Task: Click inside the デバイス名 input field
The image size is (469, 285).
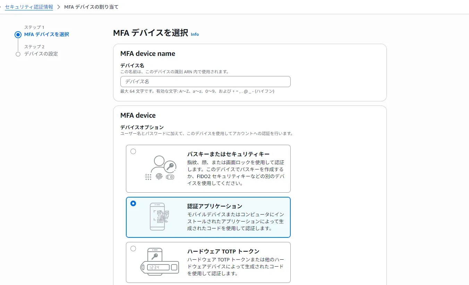Action: (205, 82)
